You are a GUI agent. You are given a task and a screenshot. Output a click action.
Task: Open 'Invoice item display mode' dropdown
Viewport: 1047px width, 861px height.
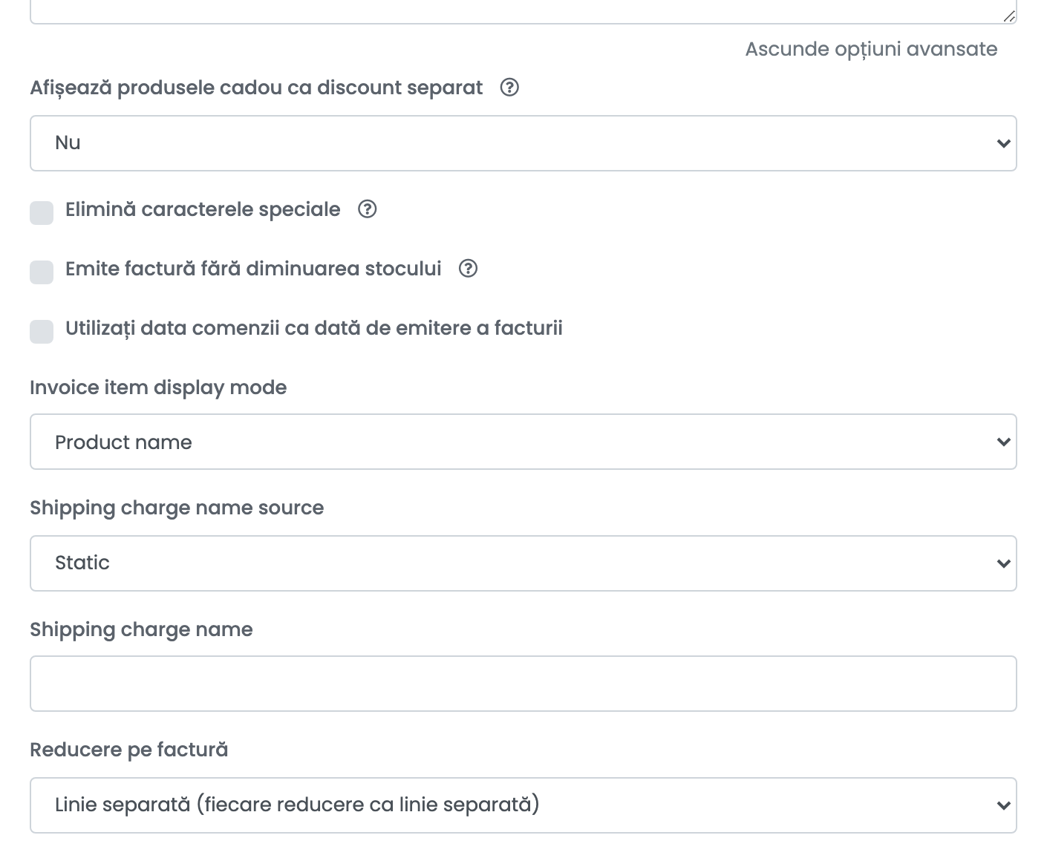pyautogui.click(x=523, y=442)
